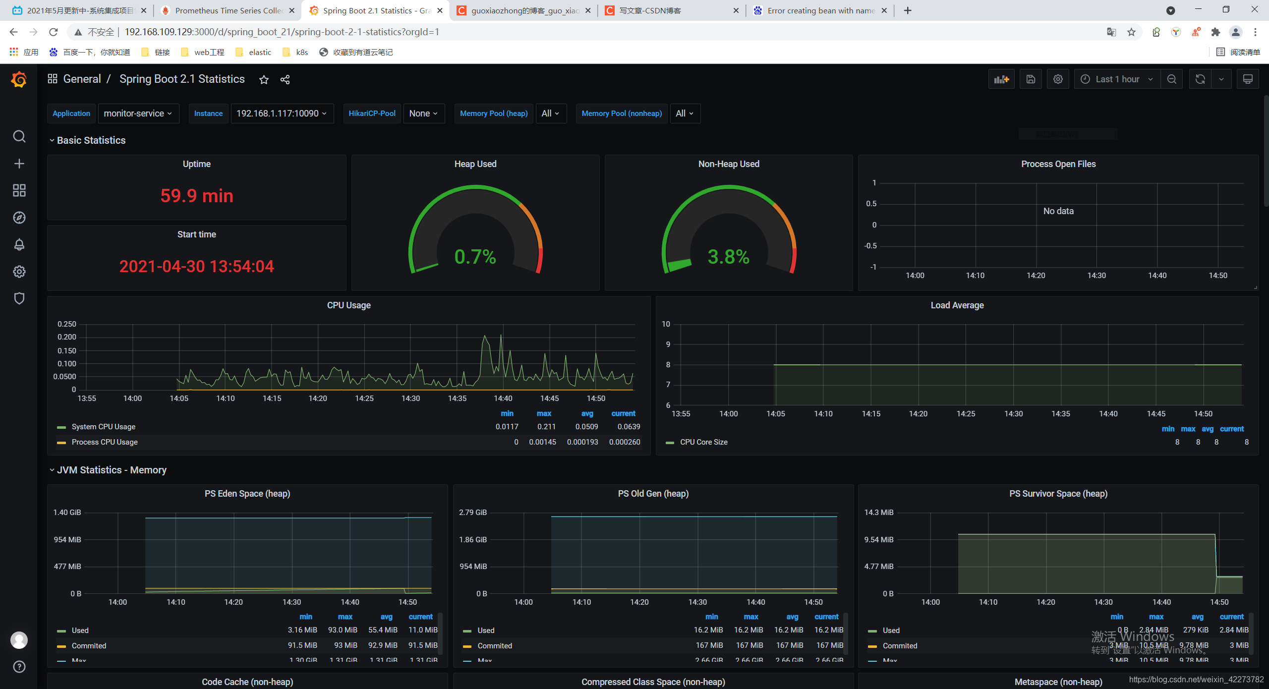The width and height of the screenshot is (1269, 689).
Task: Switch to the 2021年5月更新中 tab
Action: pyautogui.click(x=79, y=10)
